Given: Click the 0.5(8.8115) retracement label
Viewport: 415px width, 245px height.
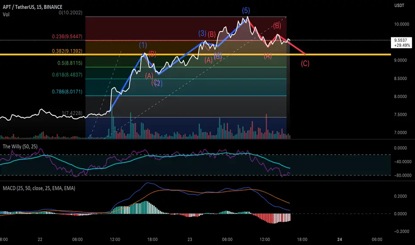Looking at the screenshot, I should (x=69, y=63).
